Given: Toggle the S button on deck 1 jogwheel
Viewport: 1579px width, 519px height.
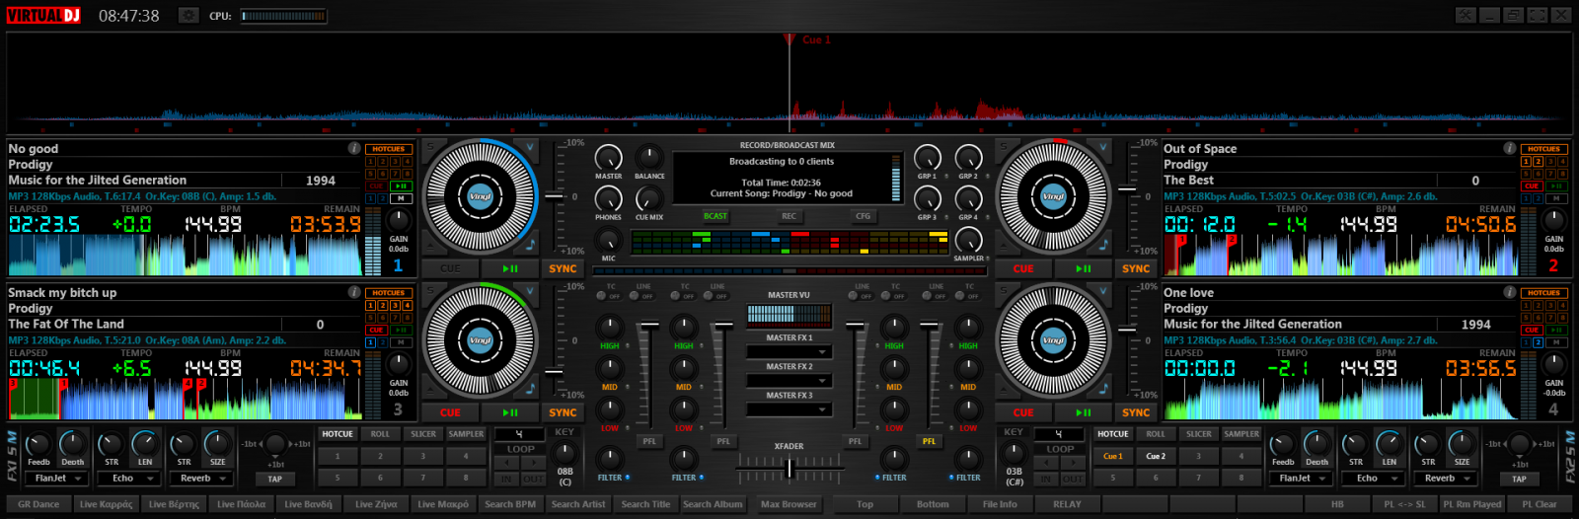Looking at the screenshot, I should (429, 148).
